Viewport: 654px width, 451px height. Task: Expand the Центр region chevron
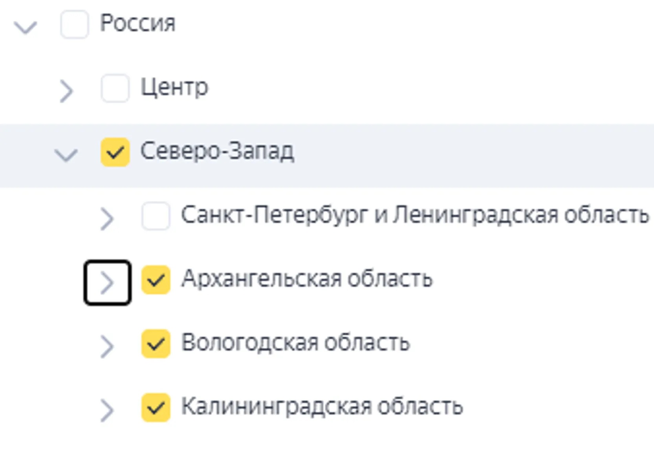point(66,91)
